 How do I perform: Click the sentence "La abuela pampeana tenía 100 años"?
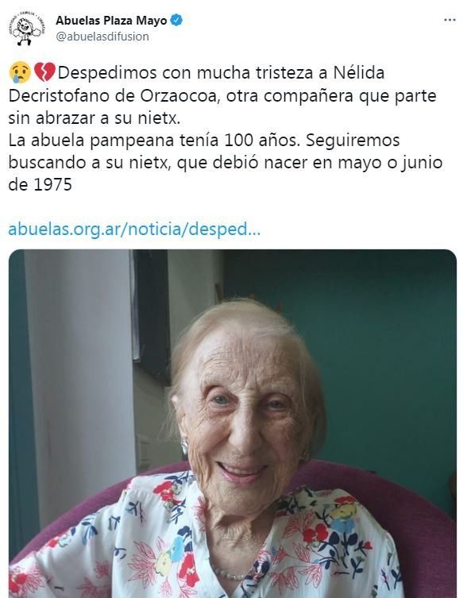(154, 141)
